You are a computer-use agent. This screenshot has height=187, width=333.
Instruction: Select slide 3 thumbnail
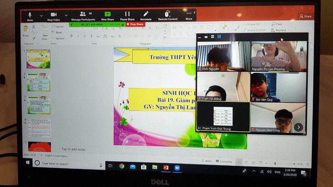39,105
